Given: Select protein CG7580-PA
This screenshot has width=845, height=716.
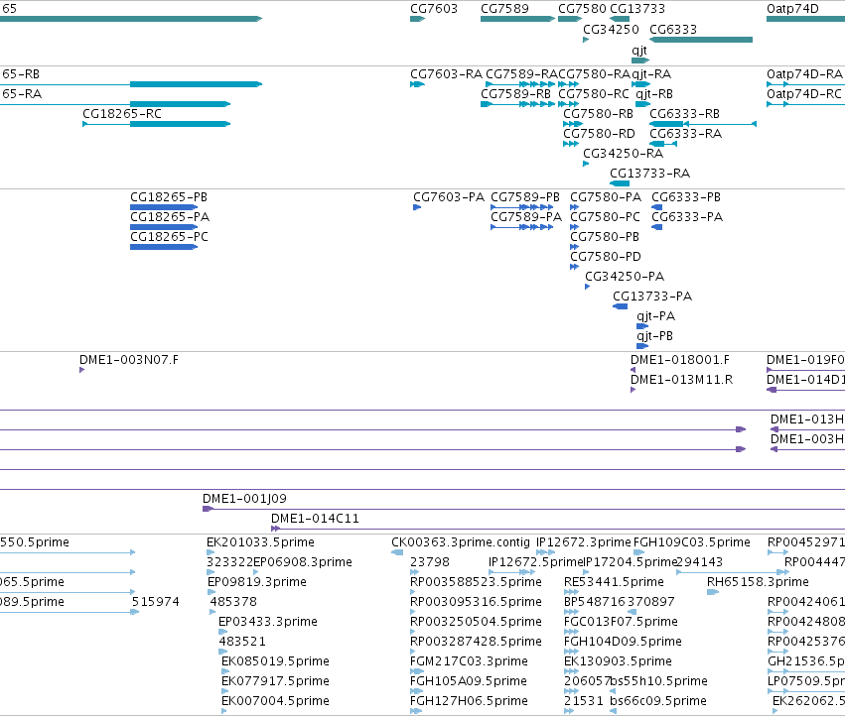Looking at the screenshot, I should tap(606, 197).
